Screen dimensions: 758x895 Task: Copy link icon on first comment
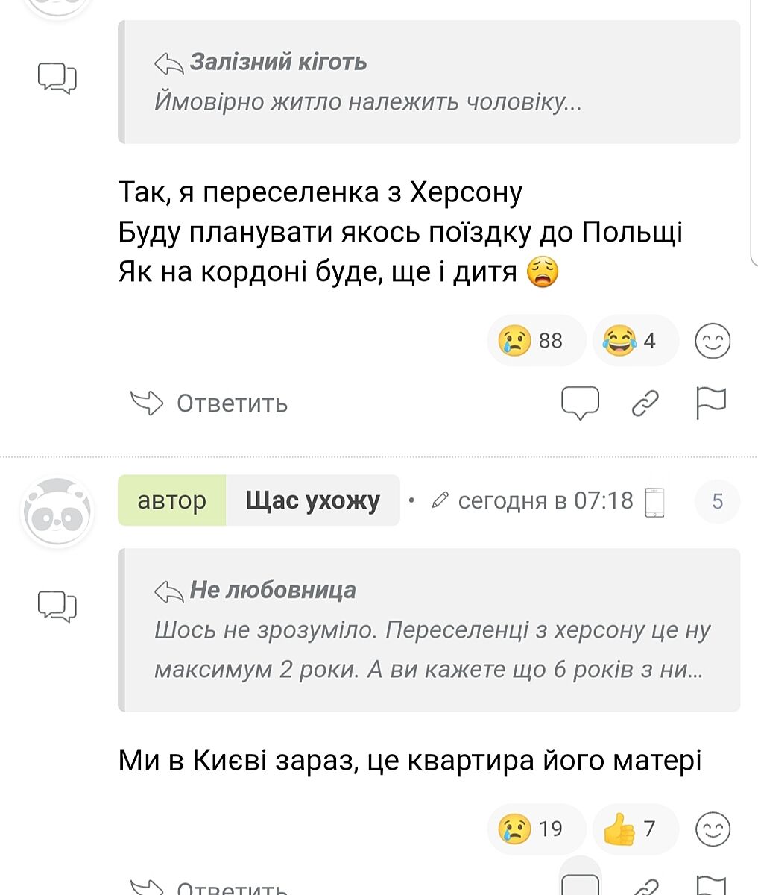[x=645, y=403]
